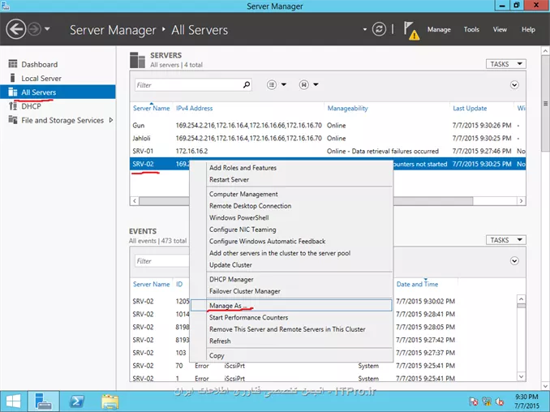Viewport: 550px width, 412px height.
Task: Click the Server Manager refresh icon
Action: [x=379, y=29]
